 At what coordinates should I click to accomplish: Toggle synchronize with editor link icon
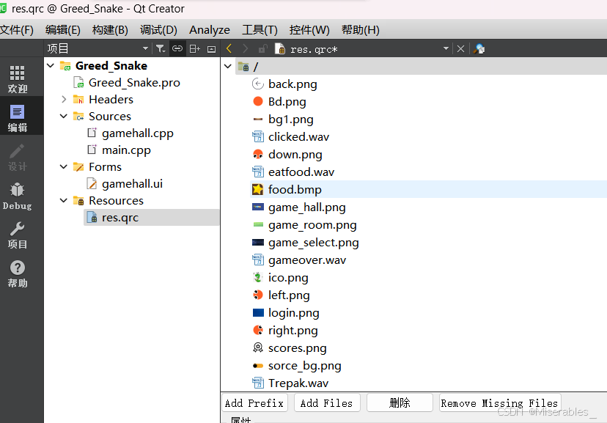point(177,49)
